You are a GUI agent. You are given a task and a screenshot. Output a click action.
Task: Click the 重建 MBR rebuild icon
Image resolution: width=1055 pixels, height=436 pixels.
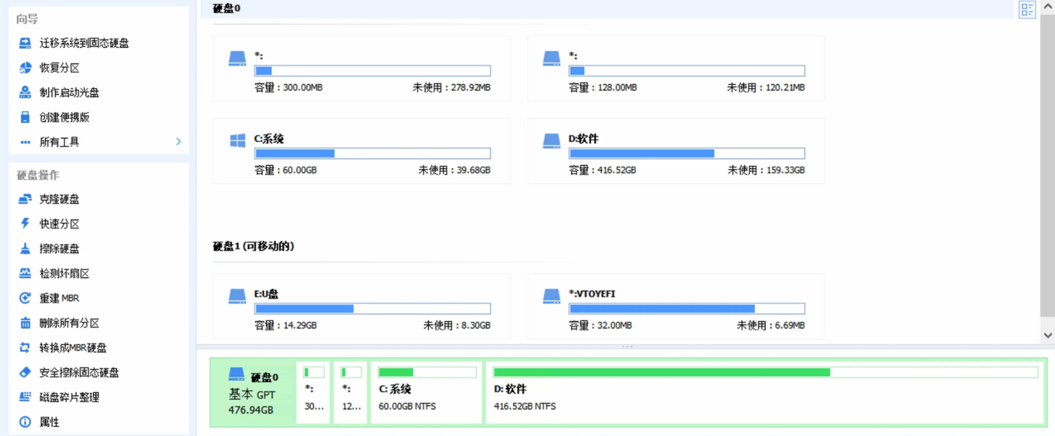(x=25, y=298)
